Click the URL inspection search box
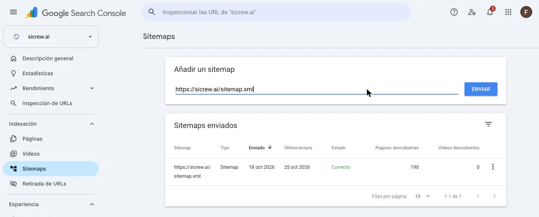 pos(276,12)
